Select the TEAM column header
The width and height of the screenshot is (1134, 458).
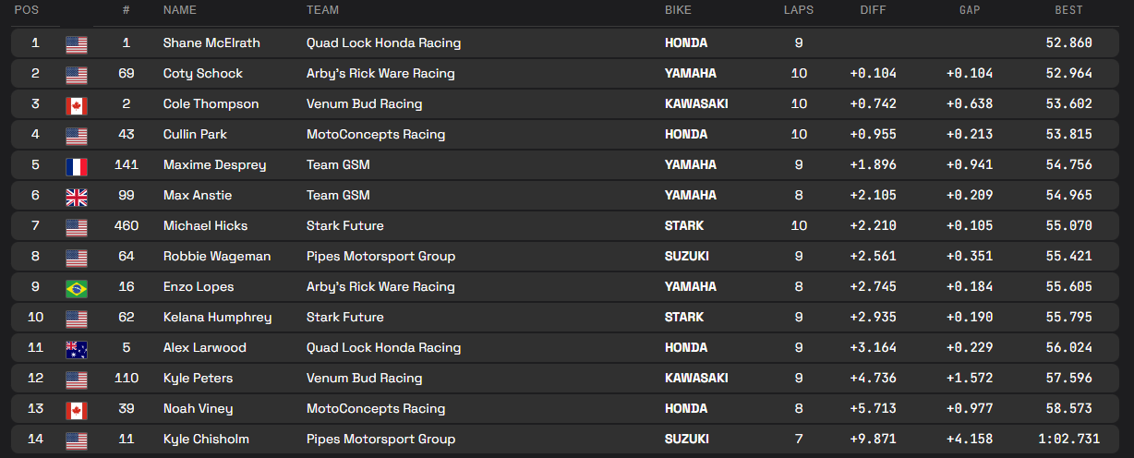(x=322, y=10)
